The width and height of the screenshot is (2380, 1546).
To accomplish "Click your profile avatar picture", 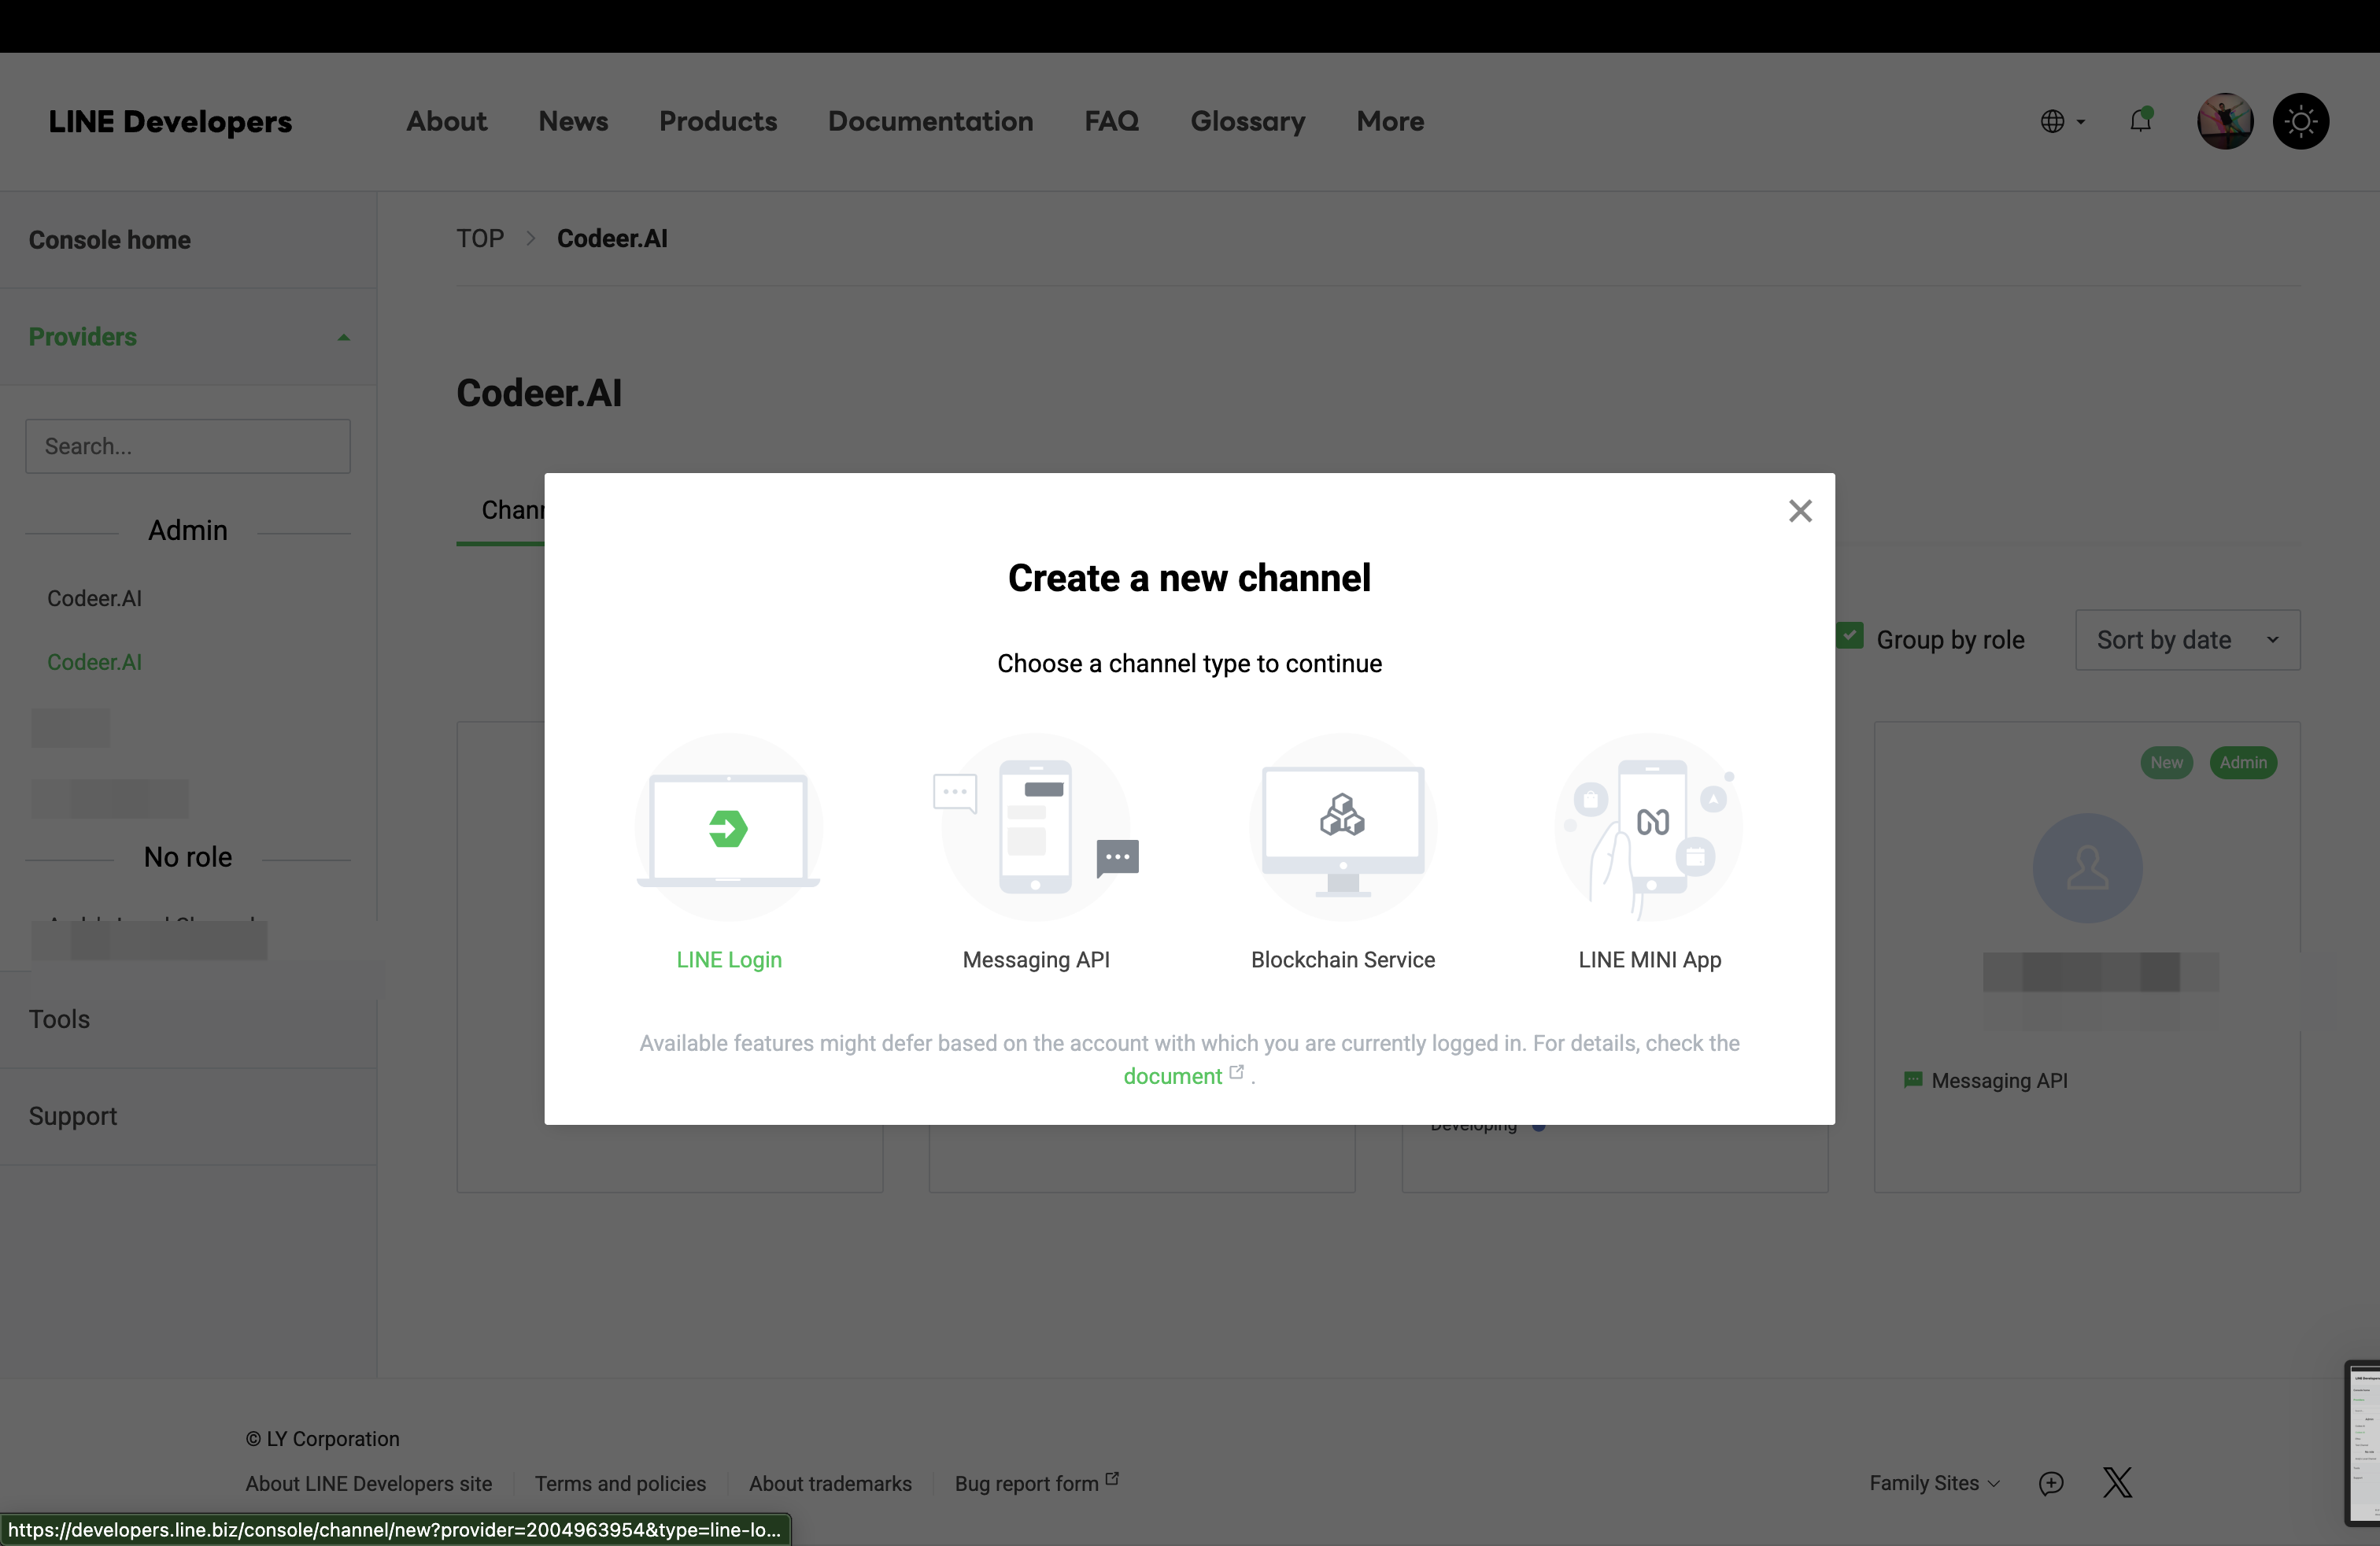I will (x=2224, y=120).
